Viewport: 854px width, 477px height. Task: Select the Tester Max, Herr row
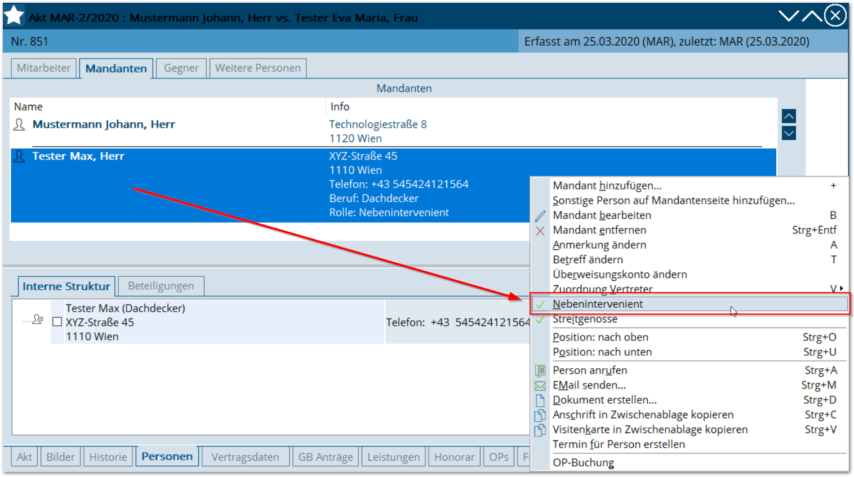pos(393,185)
